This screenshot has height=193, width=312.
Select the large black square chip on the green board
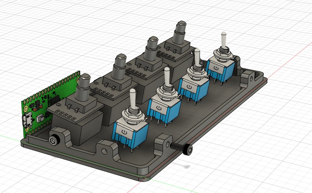click(x=54, y=100)
